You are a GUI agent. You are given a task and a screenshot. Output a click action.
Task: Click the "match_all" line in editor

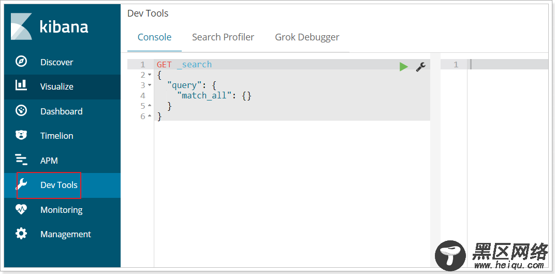tap(214, 96)
